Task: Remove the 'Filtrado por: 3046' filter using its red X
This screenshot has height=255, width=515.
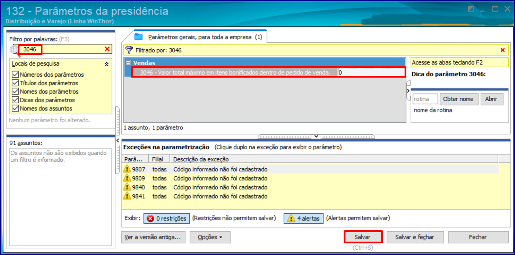Action: 503,50
